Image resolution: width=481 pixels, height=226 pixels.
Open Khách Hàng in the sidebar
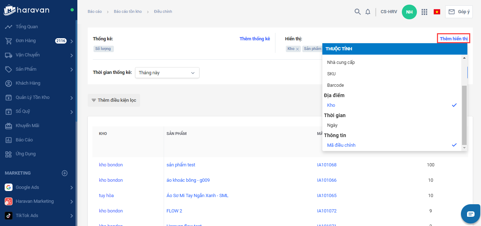pos(28,83)
